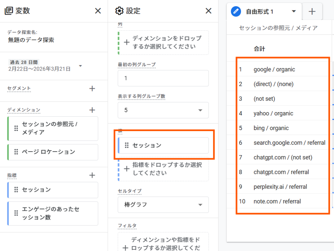
Task: Open the セルタイプ 棒グラフ dropdown
Action: click(x=200, y=205)
